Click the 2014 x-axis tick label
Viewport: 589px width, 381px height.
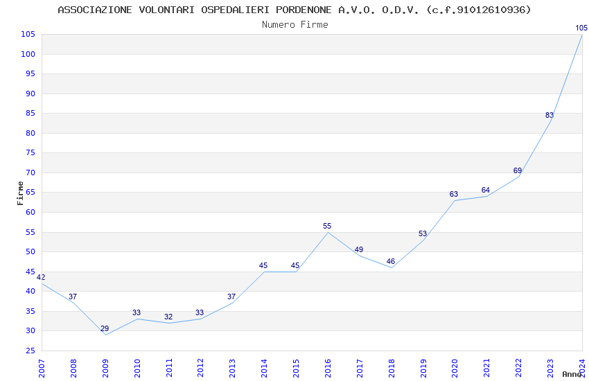pyautogui.click(x=264, y=369)
